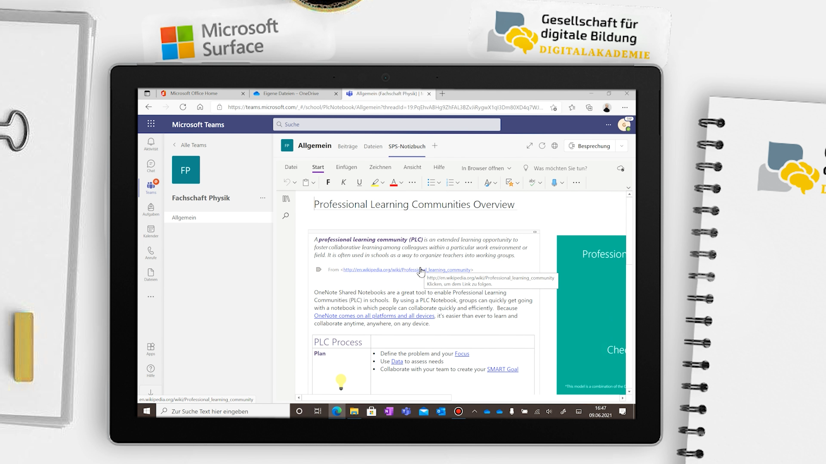Expand the undo options dropdown arrow
The image size is (826, 464).
point(295,183)
